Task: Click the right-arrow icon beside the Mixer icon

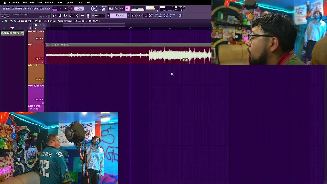Action: pyautogui.click(x=83, y=16)
